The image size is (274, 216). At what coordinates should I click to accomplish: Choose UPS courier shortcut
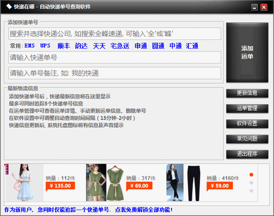pos(45,46)
